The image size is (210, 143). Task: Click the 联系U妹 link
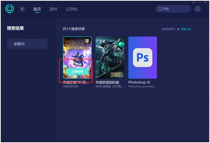[186, 29]
